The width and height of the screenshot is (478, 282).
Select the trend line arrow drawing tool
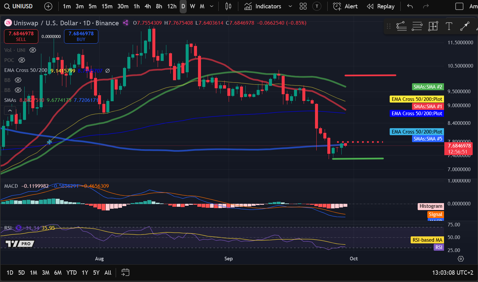[465, 26]
